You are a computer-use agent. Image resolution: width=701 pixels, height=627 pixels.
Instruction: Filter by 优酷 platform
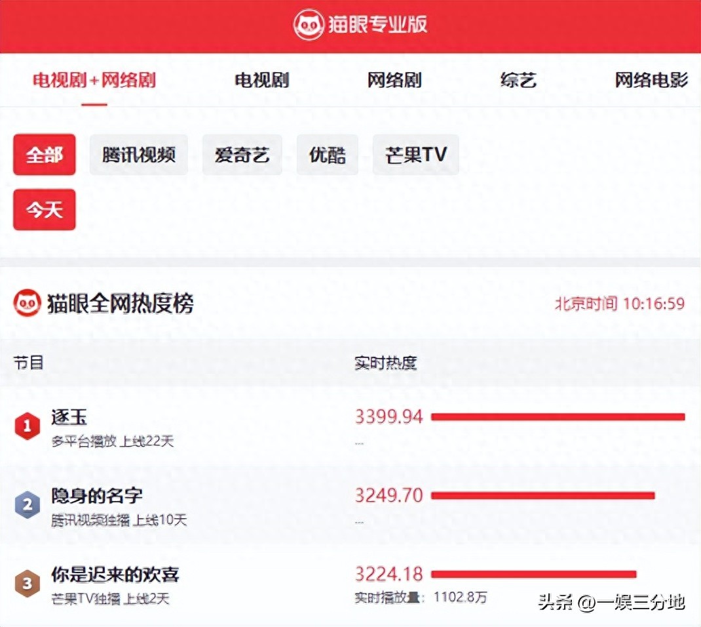click(327, 155)
